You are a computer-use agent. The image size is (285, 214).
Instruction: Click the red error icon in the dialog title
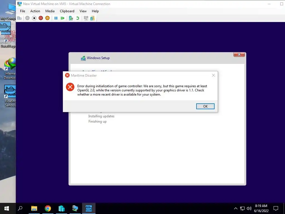67,75
